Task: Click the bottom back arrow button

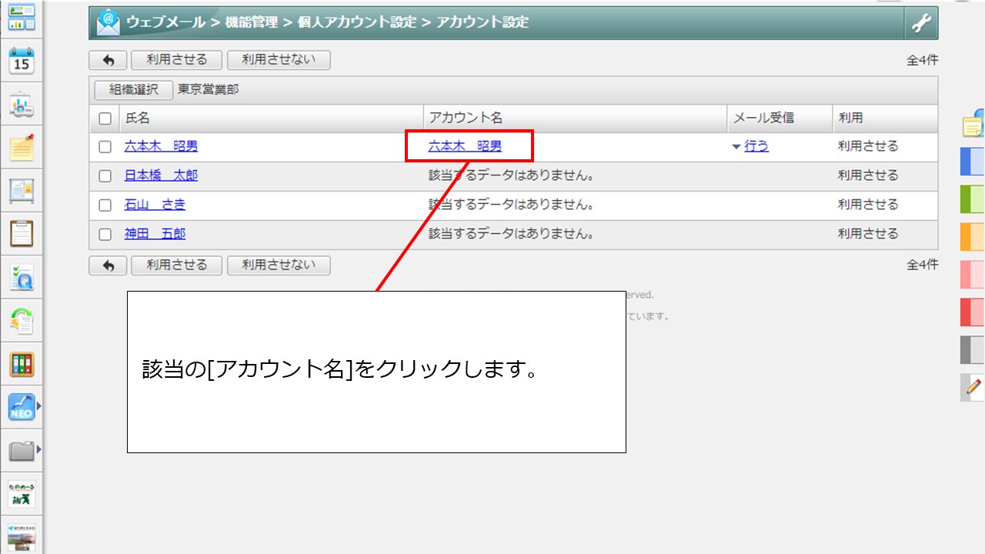Action: 109,265
